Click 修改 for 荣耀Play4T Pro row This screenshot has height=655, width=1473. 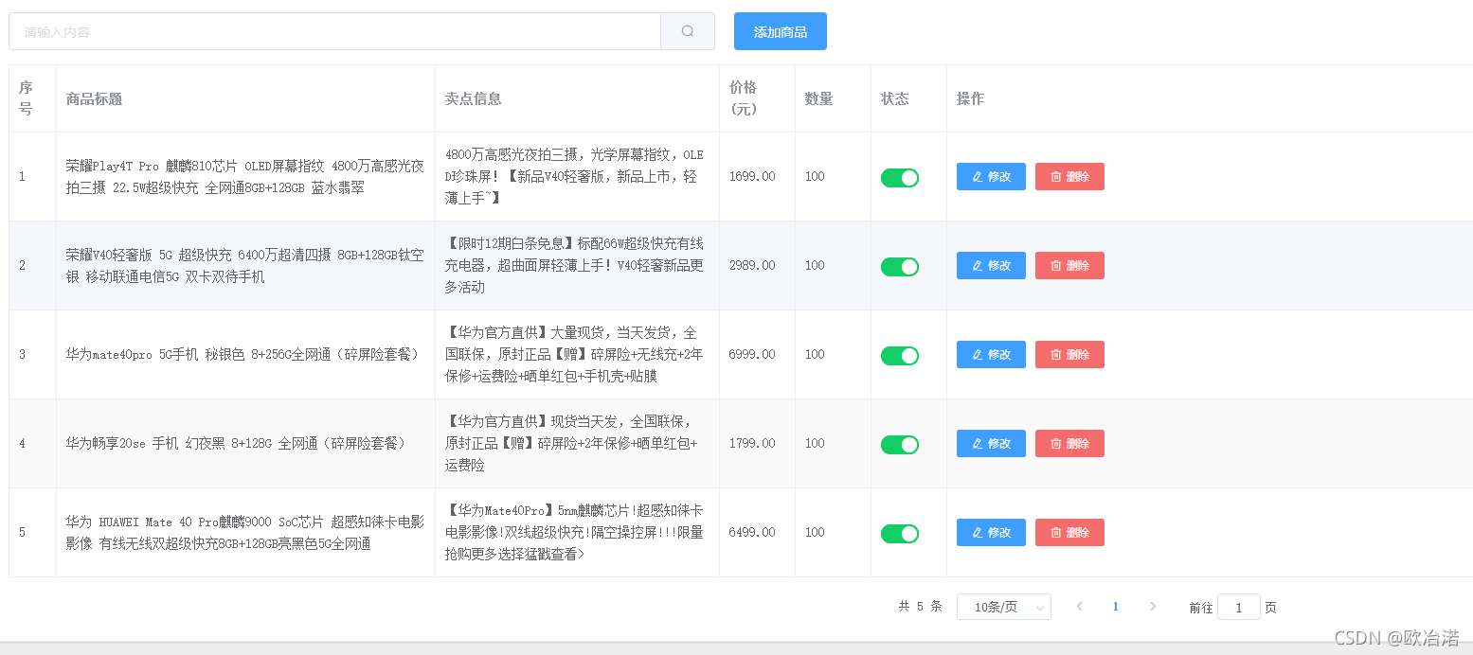tap(991, 176)
